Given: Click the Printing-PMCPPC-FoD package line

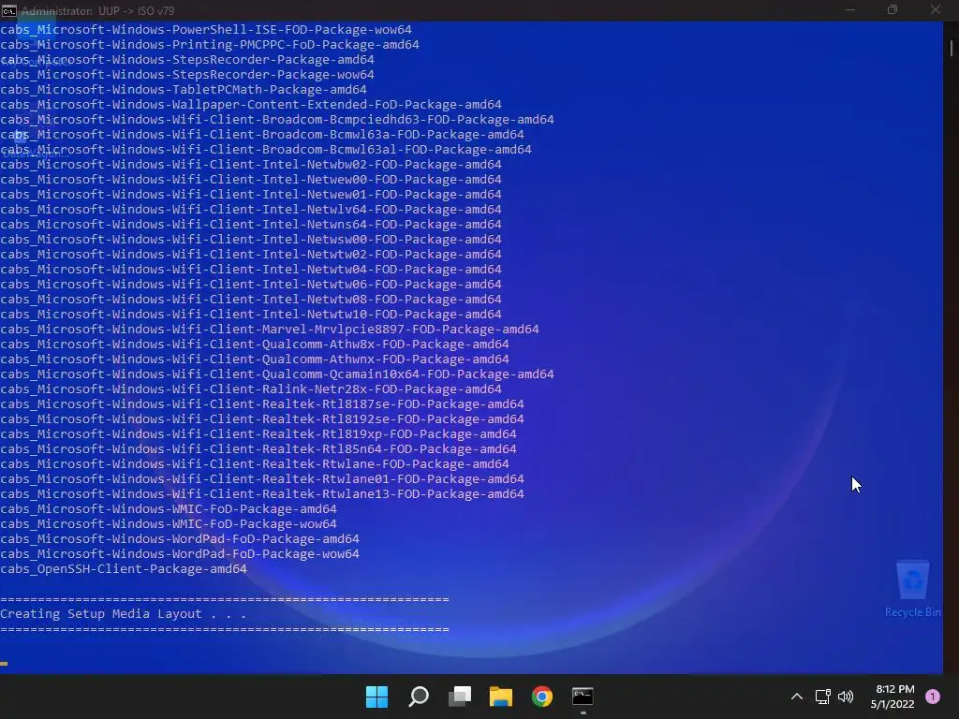Looking at the screenshot, I should click(210, 45).
